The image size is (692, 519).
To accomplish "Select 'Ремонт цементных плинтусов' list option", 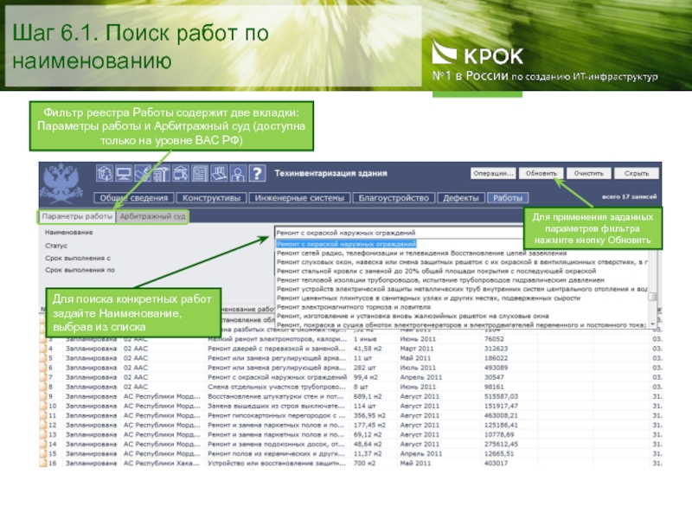I will tap(428, 298).
